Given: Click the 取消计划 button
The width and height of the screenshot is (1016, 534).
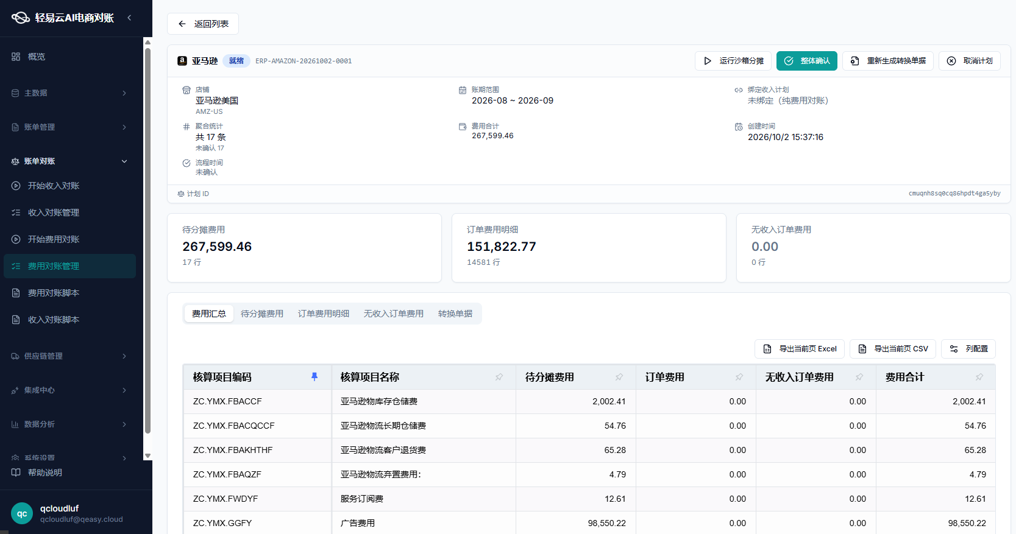Looking at the screenshot, I should tap(970, 61).
